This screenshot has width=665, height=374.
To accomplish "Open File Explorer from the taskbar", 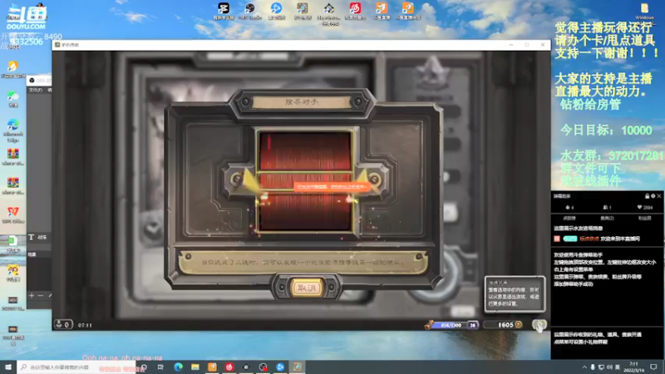I will 195,367.
